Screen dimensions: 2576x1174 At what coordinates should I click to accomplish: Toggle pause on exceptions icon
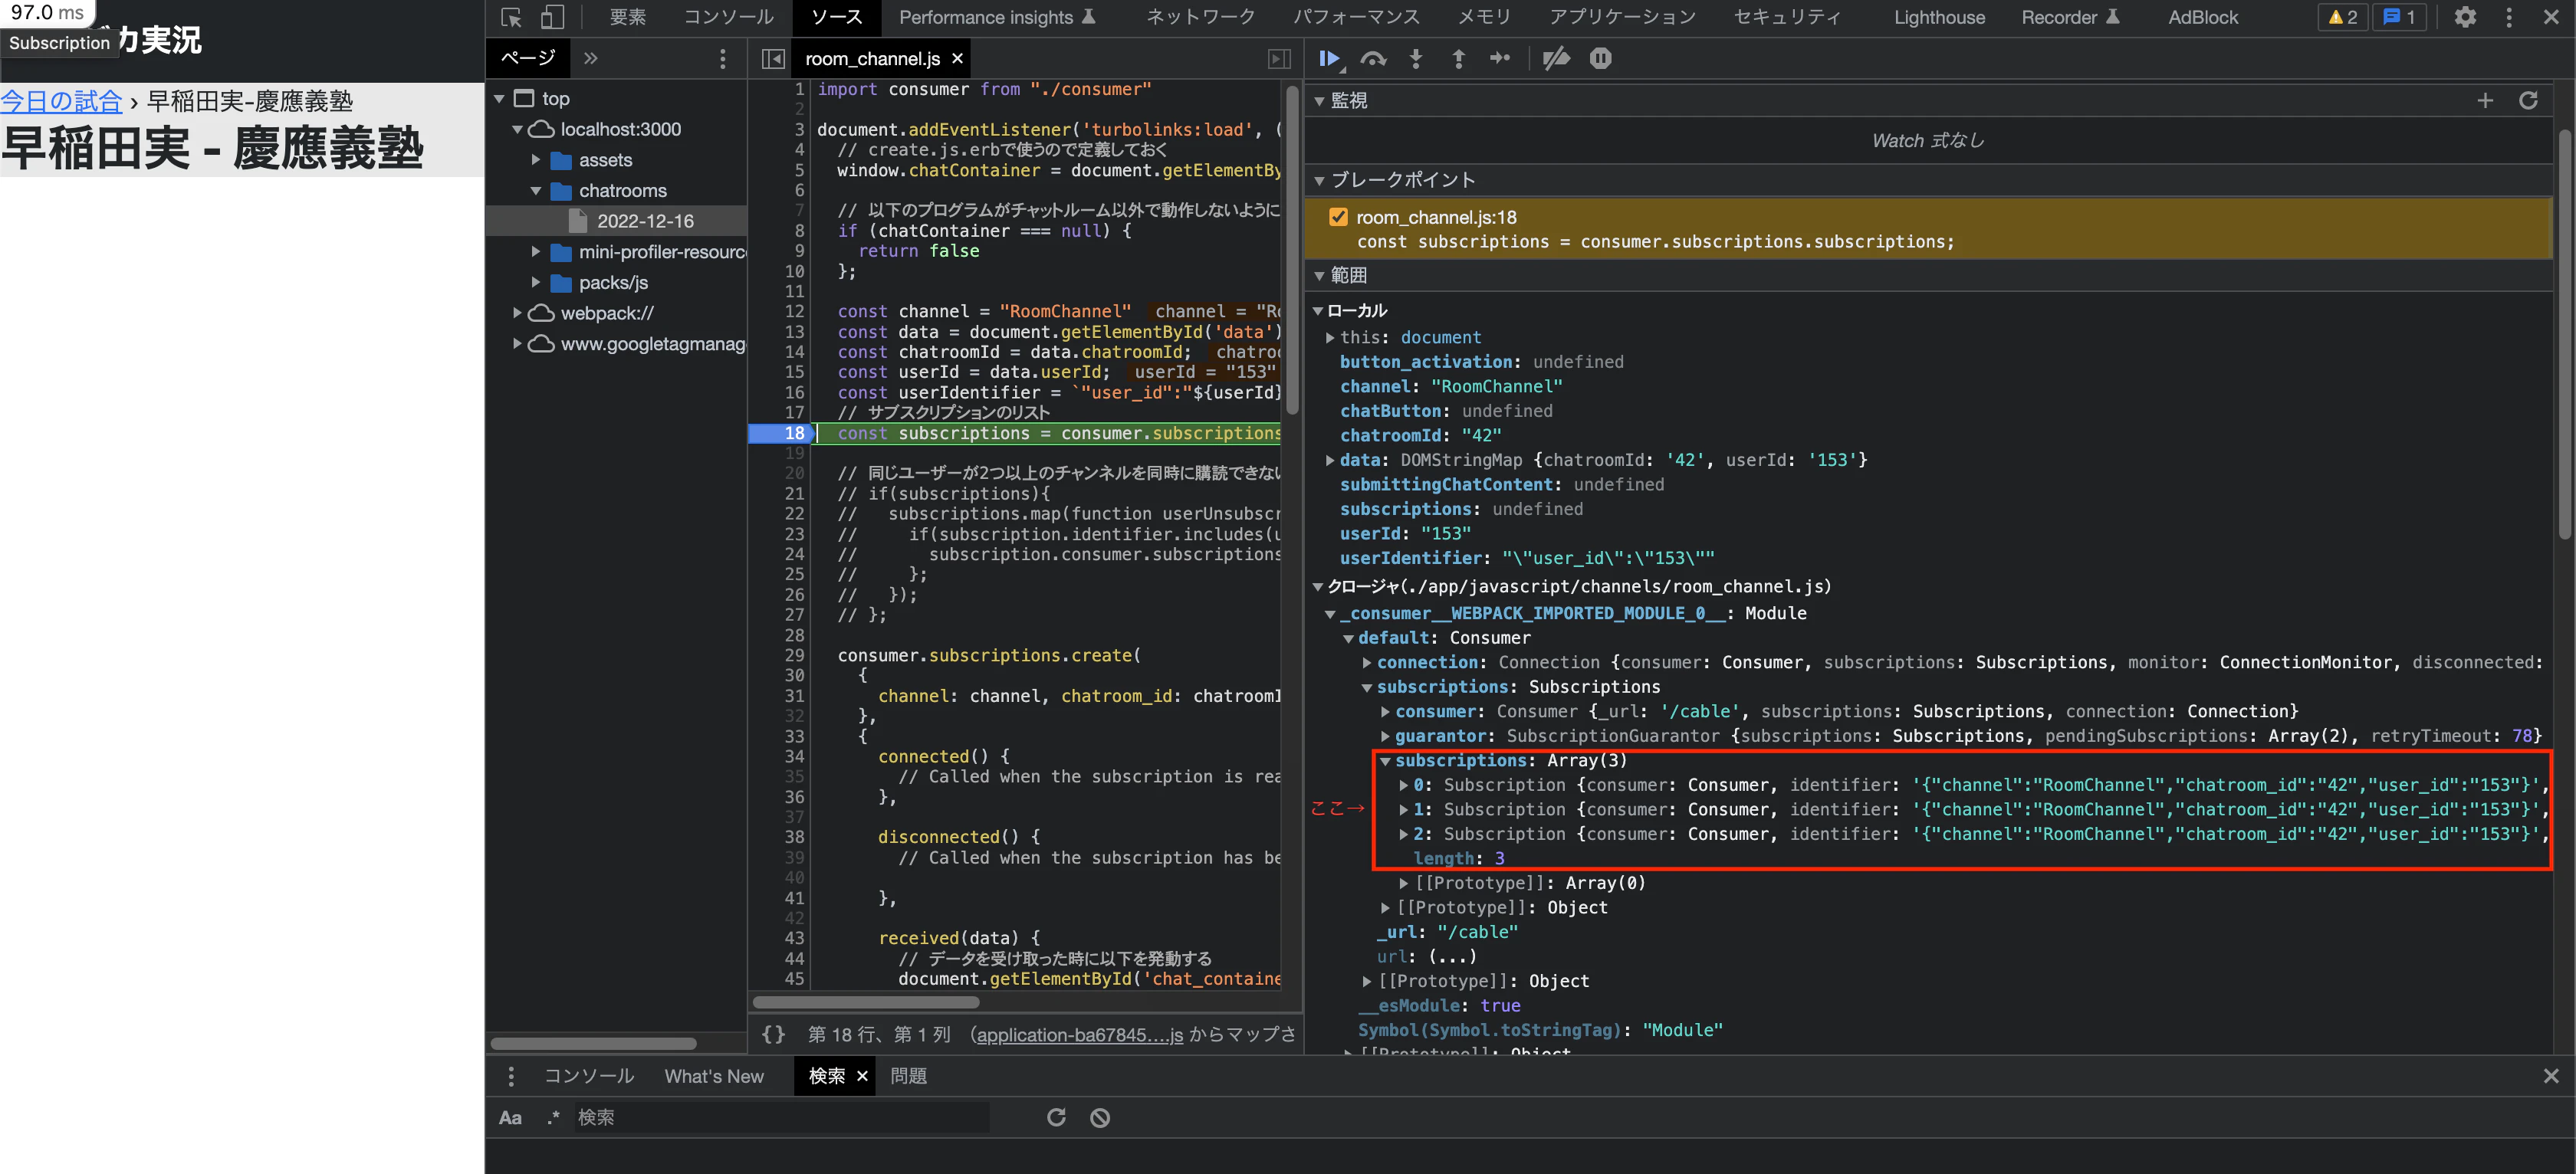coord(1600,59)
